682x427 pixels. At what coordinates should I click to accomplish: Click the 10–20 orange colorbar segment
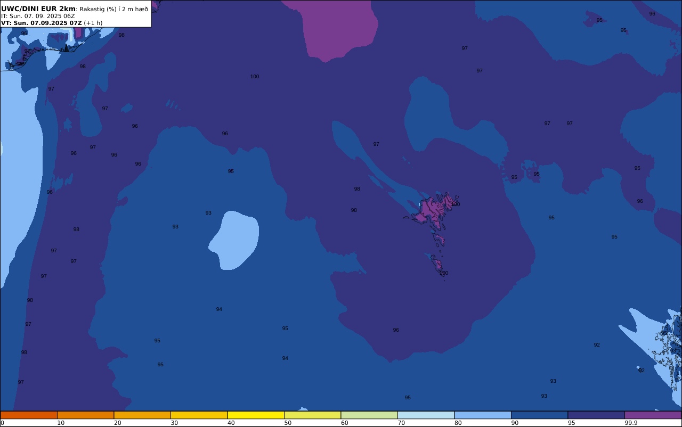coord(85,415)
